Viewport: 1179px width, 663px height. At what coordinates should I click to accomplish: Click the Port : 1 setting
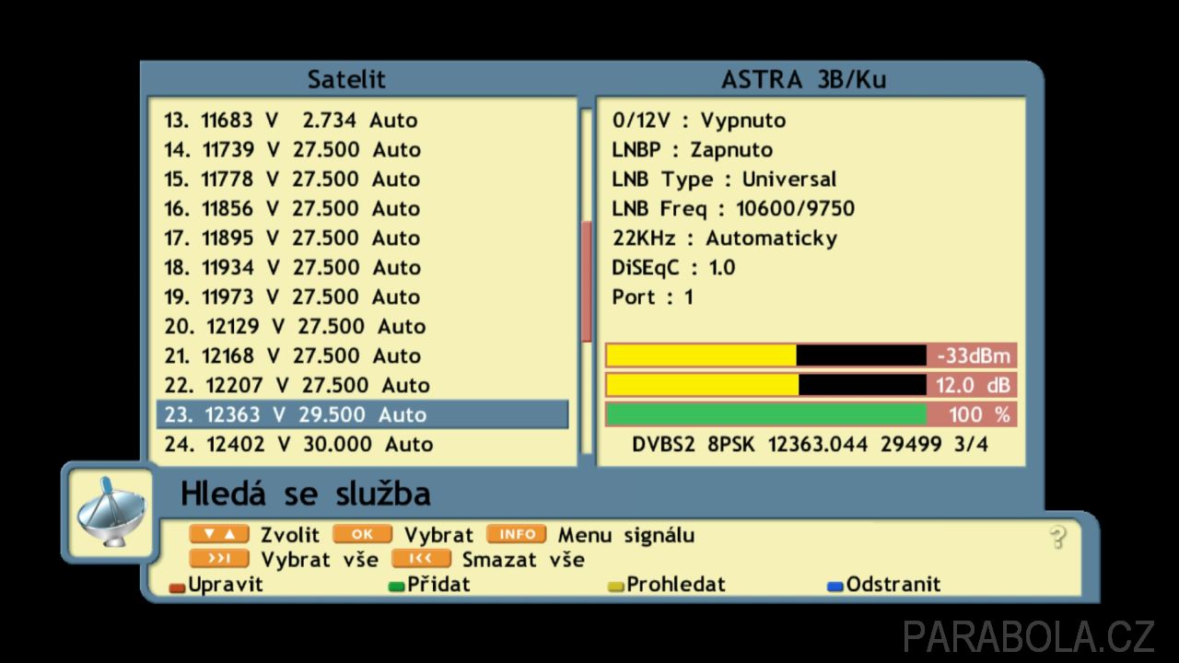[x=652, y=297]
